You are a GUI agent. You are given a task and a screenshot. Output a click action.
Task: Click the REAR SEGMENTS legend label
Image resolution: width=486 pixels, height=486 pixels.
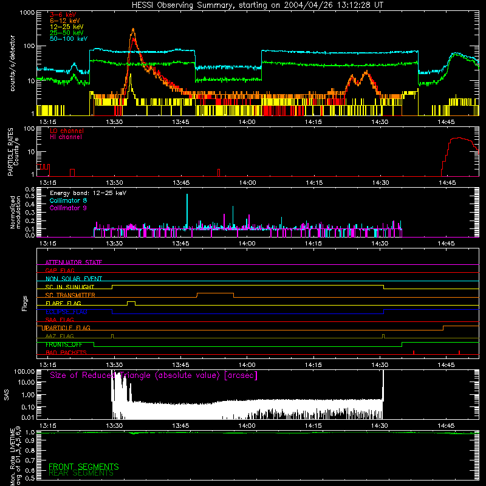click(x=81, y=473)
